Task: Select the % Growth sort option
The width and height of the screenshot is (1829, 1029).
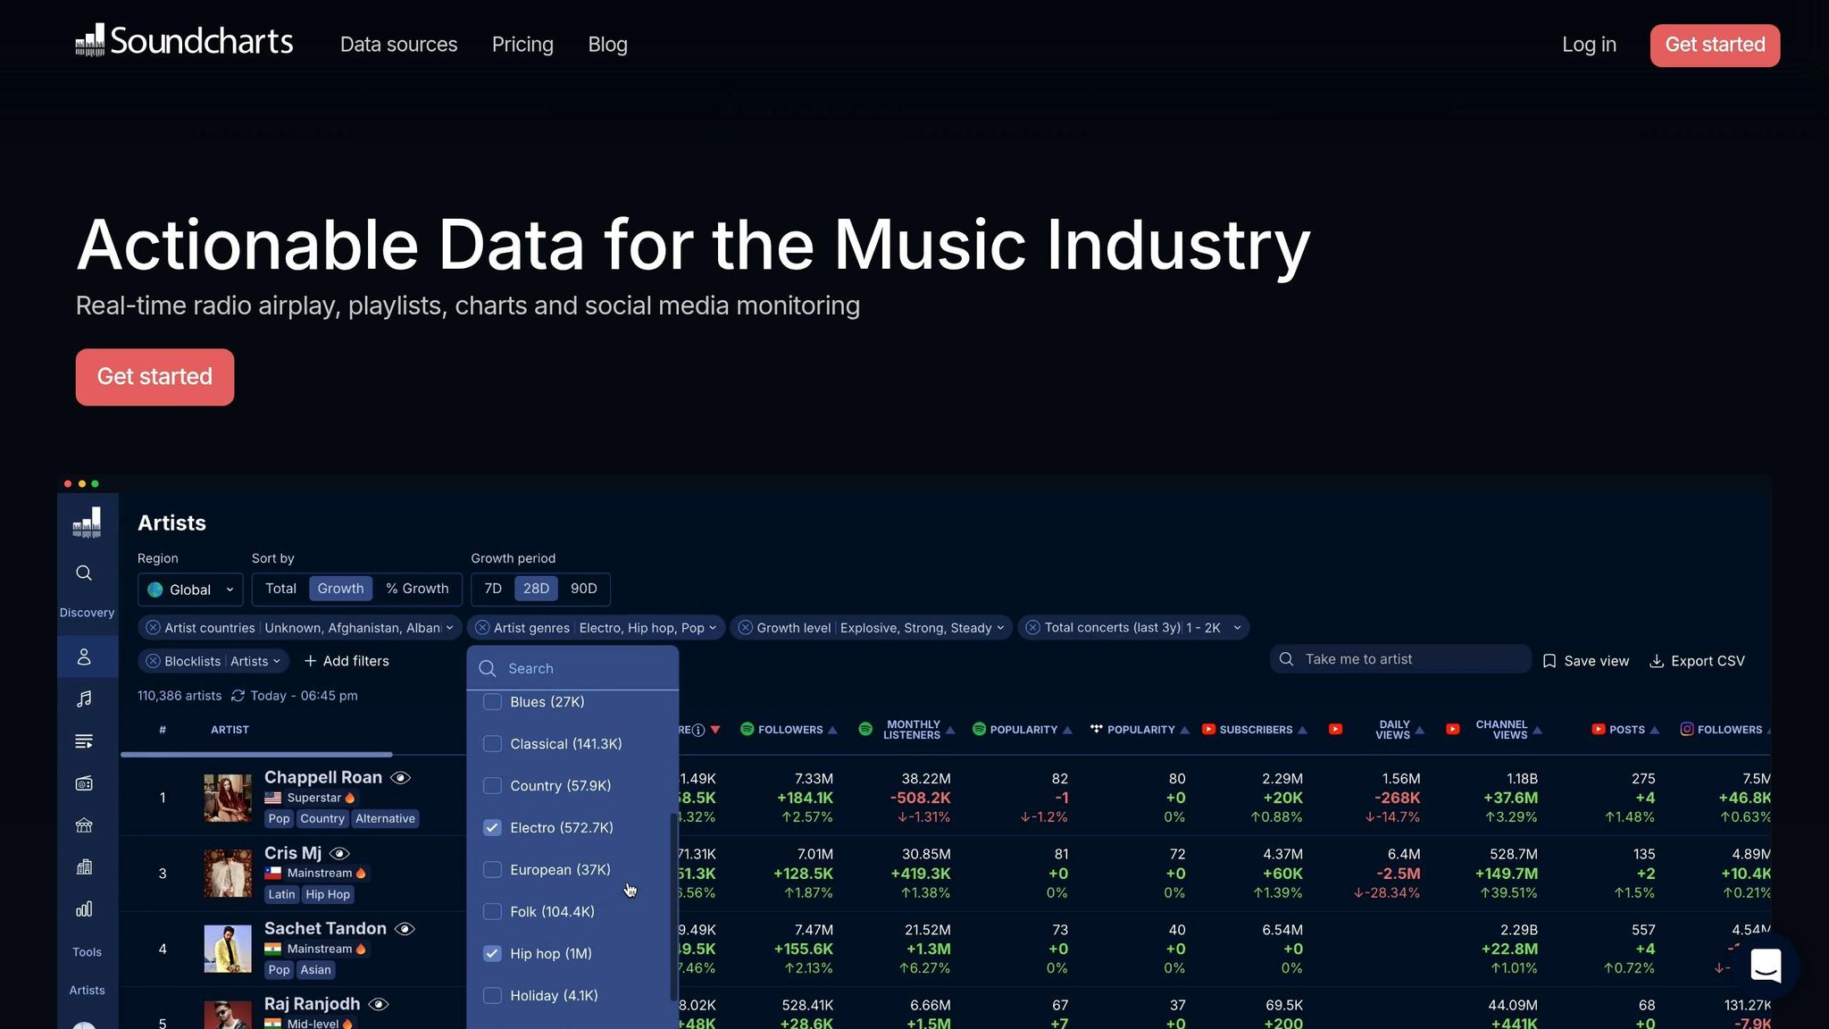Action: point(417,589)
